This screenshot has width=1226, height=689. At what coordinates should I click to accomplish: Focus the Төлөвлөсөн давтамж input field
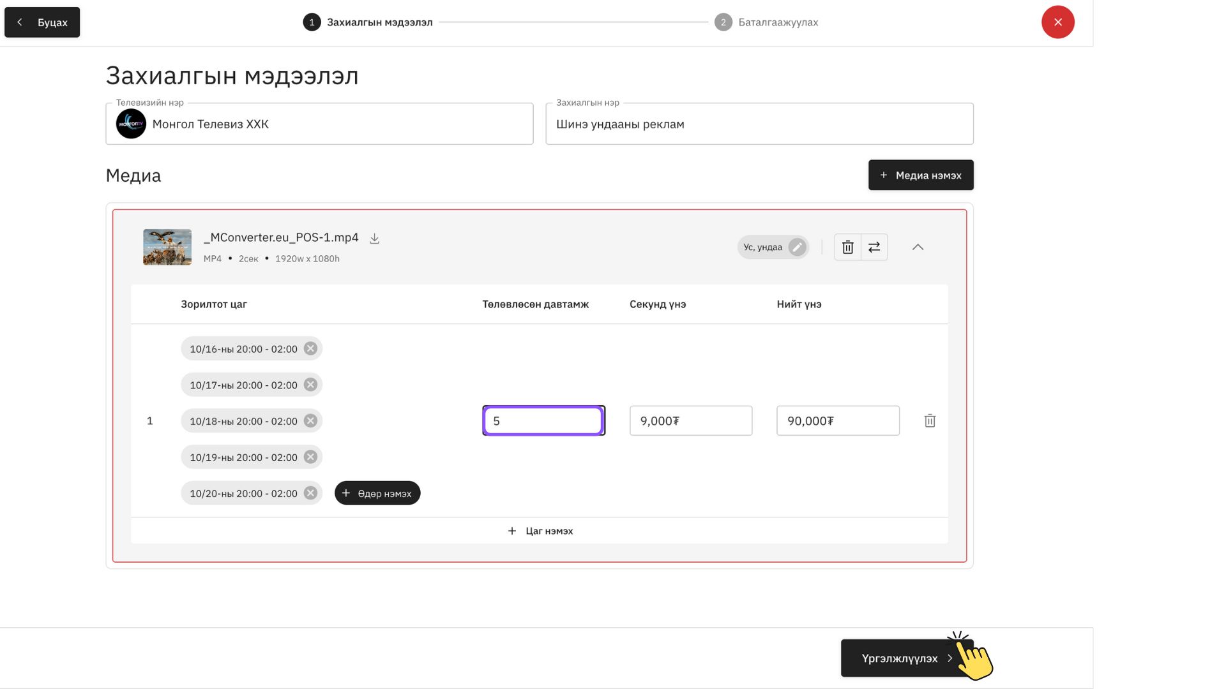coord(543,421)
